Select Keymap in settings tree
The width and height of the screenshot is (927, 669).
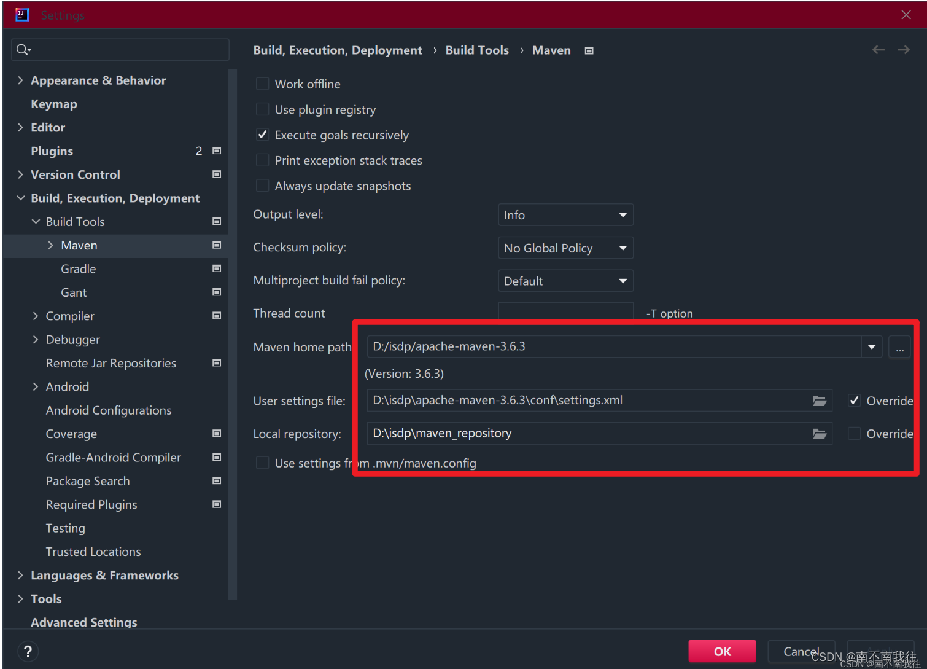(x=54, y=104)
